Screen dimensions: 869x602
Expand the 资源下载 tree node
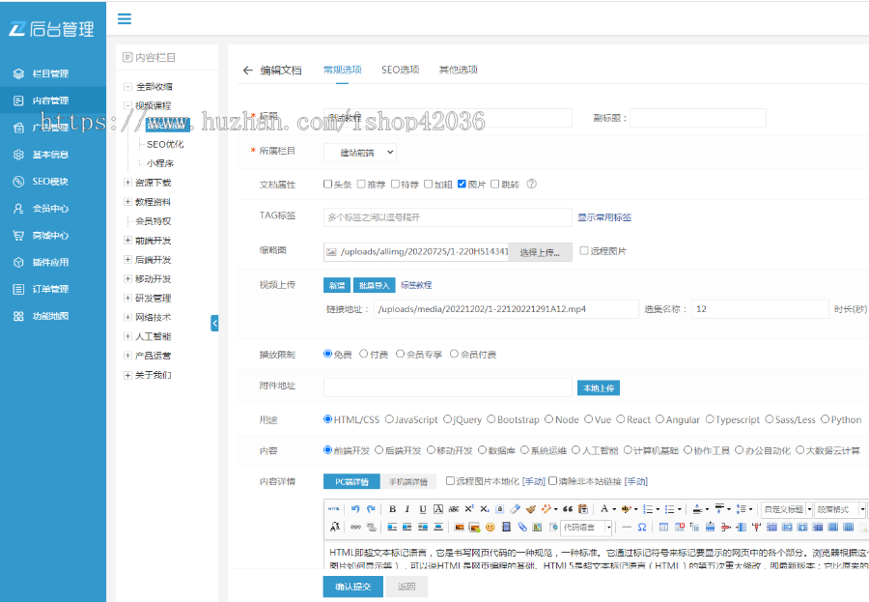pos(127,183)
